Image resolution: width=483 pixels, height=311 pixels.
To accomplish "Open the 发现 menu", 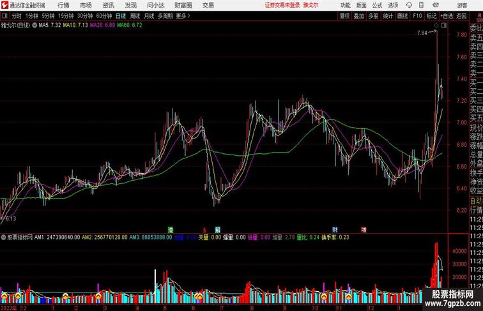I will coord(130,5).
